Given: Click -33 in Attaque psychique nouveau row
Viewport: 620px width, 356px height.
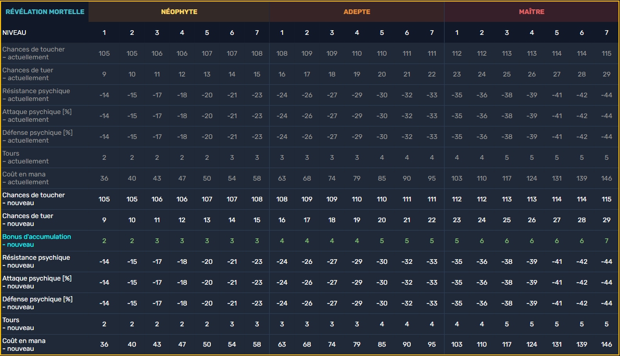Looking at the screenshot, I should tap(432, 283).
